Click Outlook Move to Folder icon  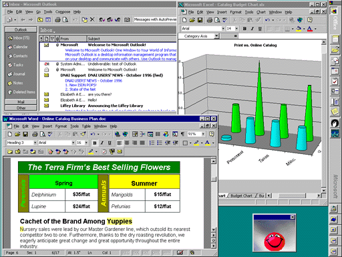pyautogui.click(x=85, y=19)
